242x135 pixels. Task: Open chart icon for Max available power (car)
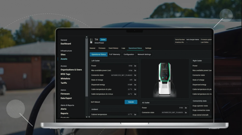(x=135, y=70)
